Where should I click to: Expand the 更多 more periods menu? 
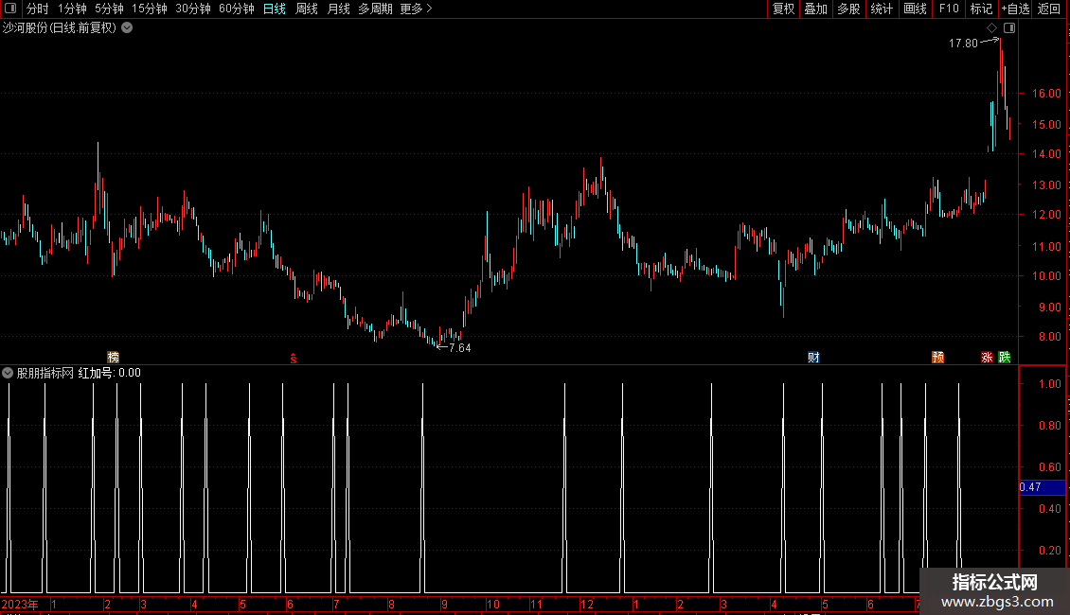pyautogui.click(x=417, y=9)
